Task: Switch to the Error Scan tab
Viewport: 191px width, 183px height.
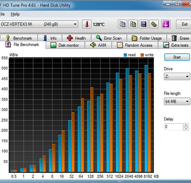Action: pos(109,38)
